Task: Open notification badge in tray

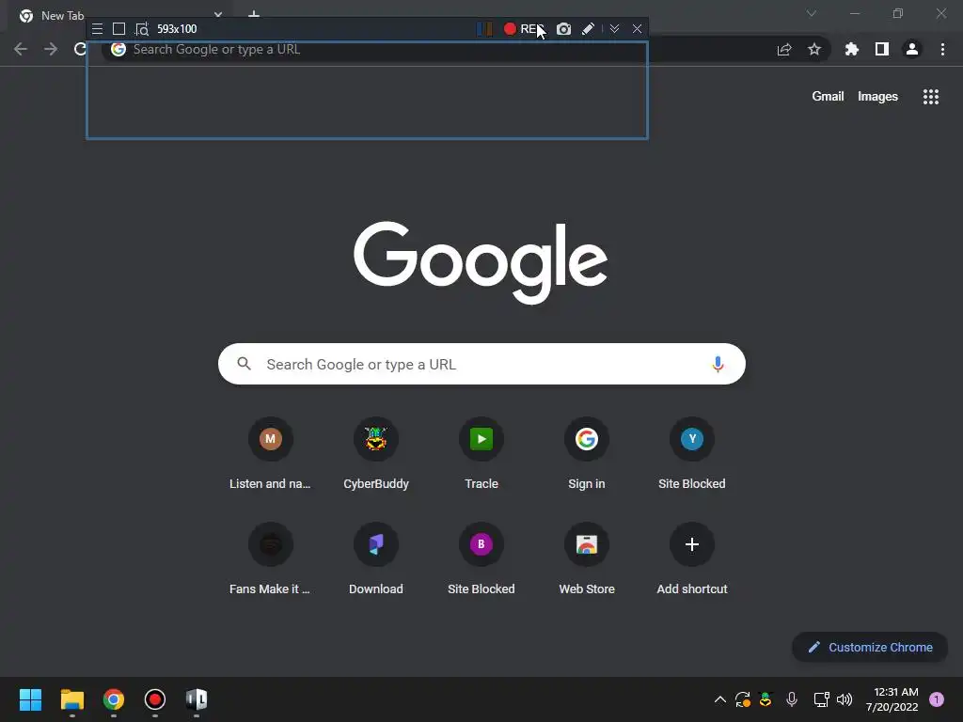Action: [x=937, y=699]
